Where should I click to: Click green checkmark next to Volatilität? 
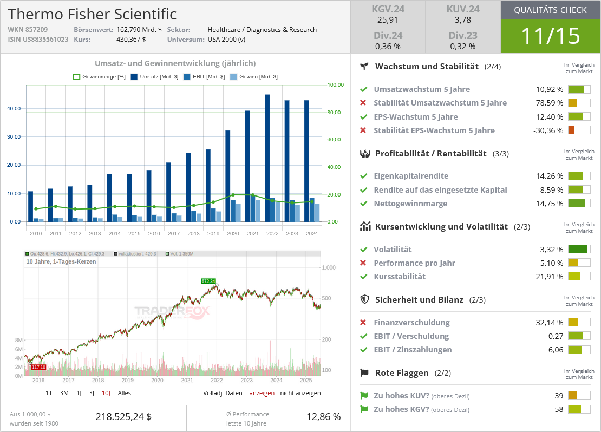click(x=364, y=250)
